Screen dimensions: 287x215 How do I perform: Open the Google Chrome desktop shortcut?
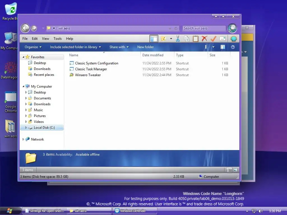(11, 102)
